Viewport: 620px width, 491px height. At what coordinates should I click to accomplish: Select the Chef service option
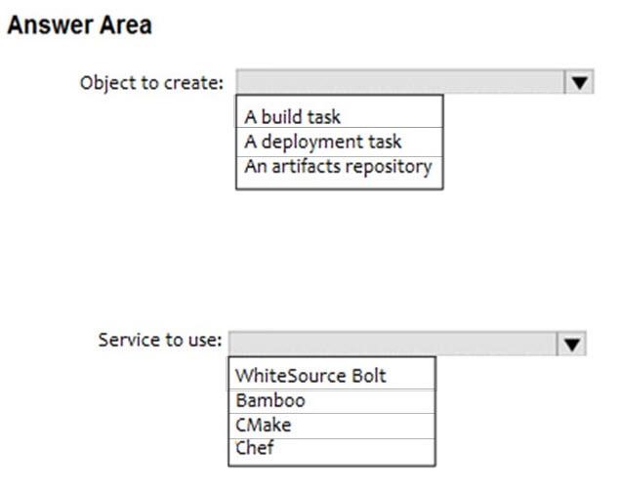(x=332, y=449)
